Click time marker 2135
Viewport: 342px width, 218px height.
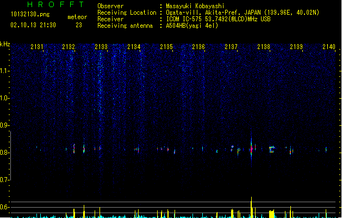coord(166,47)
